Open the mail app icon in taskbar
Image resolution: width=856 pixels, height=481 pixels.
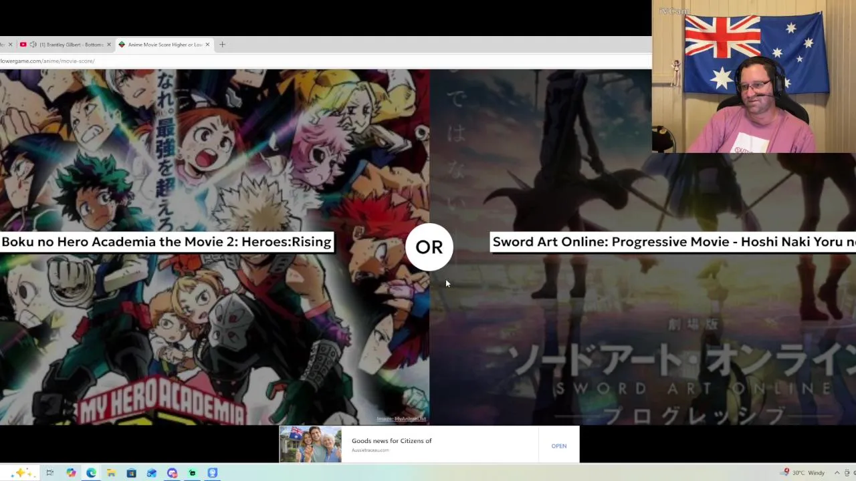[x=152, y=473]
